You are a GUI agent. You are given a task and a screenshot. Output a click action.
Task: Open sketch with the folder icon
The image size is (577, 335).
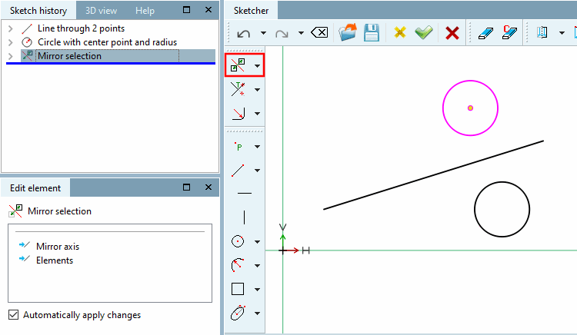(x=348, y=32)
